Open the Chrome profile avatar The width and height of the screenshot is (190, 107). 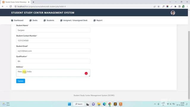(x=183, y=7)
